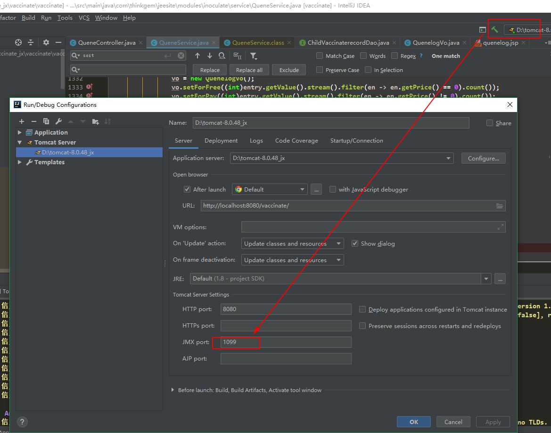The width and height of the screenshot is (551, 433).
Task: Remove selected configuration with minus icon
Action: coord(34,121)
